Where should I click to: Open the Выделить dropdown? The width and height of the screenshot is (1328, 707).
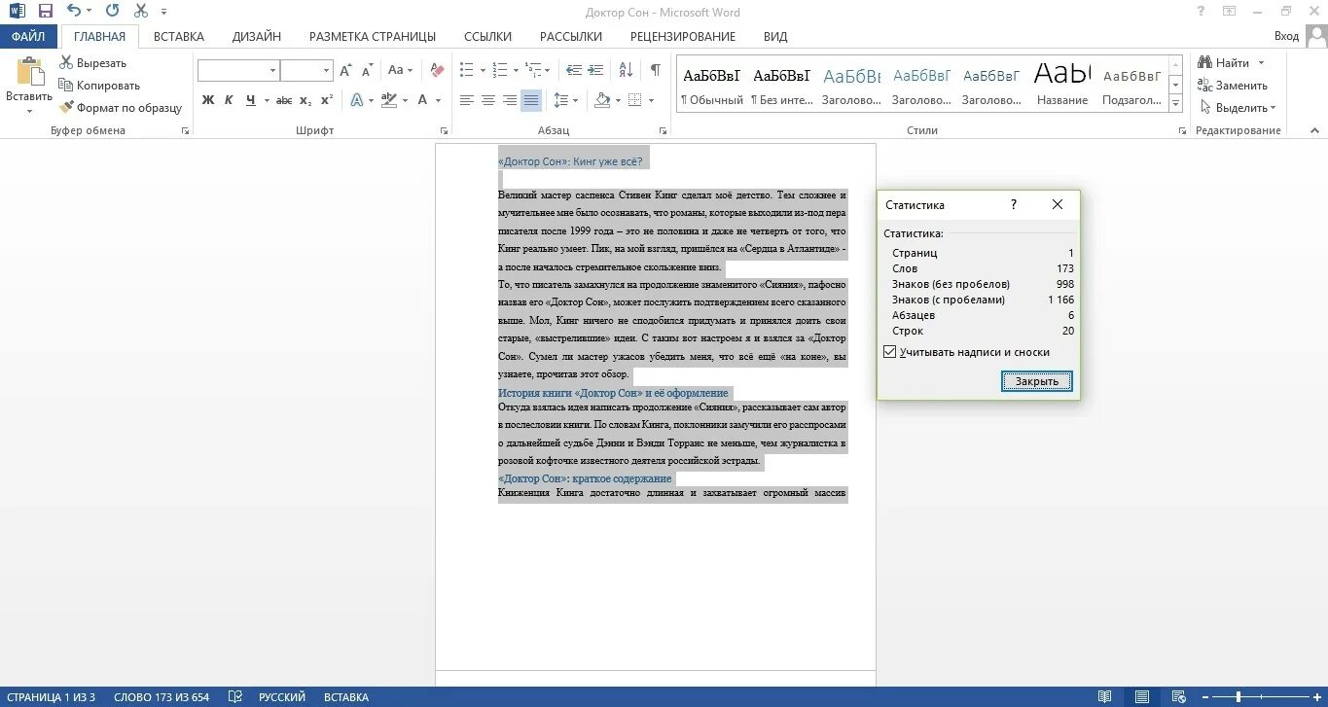[x=1238, y=108]
